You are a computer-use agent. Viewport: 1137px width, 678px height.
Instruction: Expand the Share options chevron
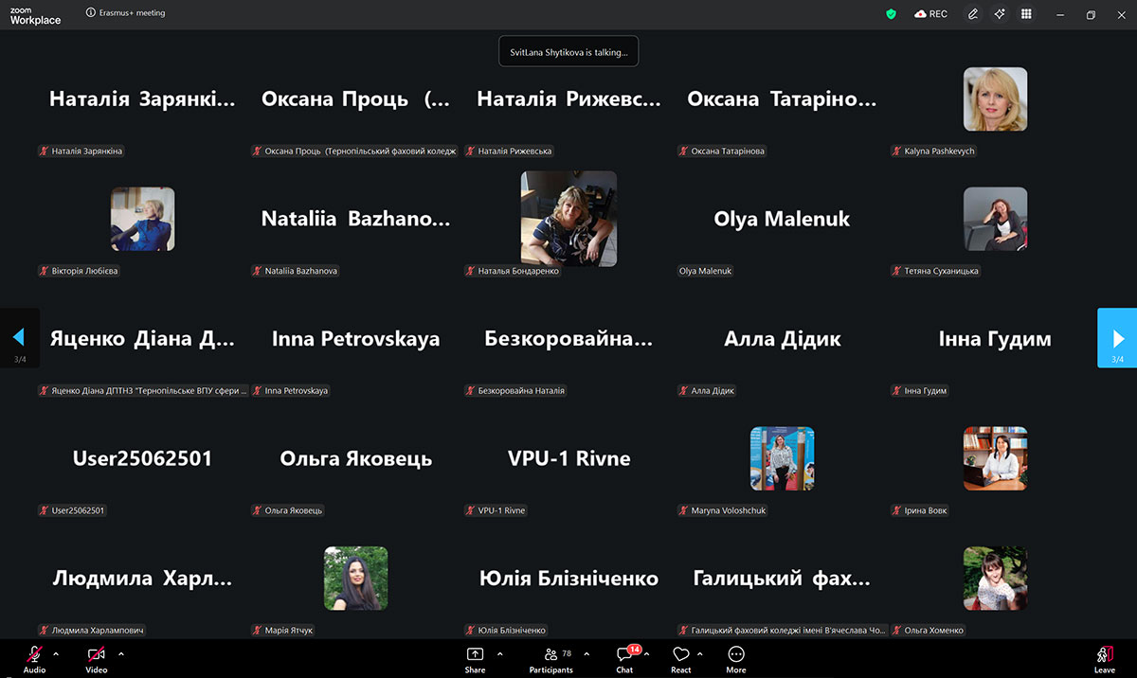point(500,653)
